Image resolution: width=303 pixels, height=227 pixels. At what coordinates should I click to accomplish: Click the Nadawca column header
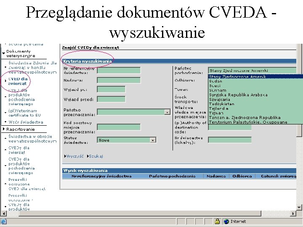point(216,176)
